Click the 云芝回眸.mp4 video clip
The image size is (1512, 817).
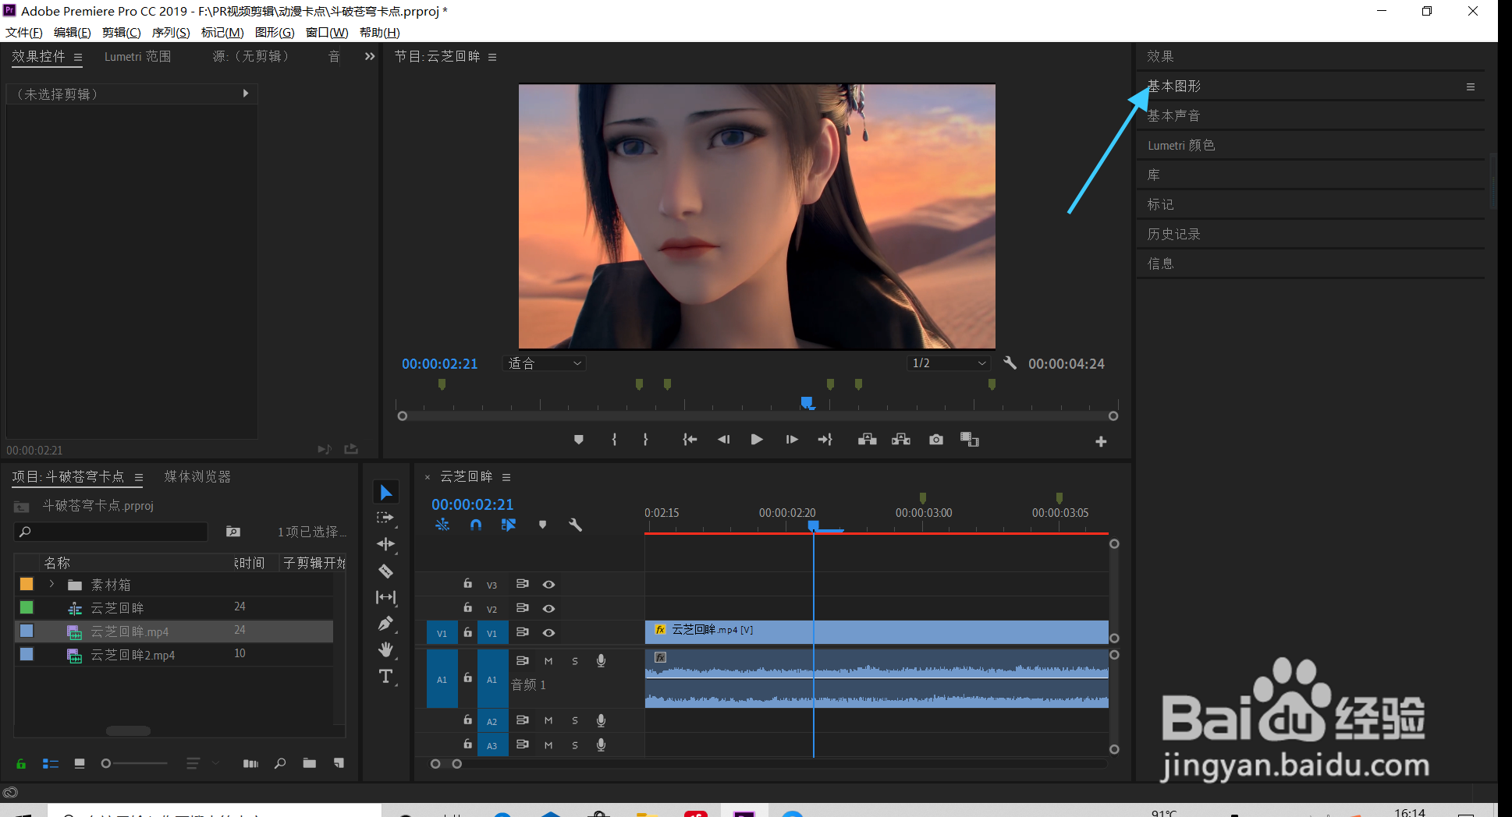(877, 632)
